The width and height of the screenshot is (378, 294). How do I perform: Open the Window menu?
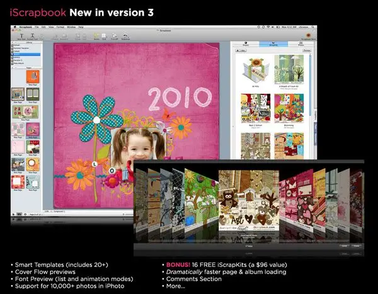coord(71,27)
